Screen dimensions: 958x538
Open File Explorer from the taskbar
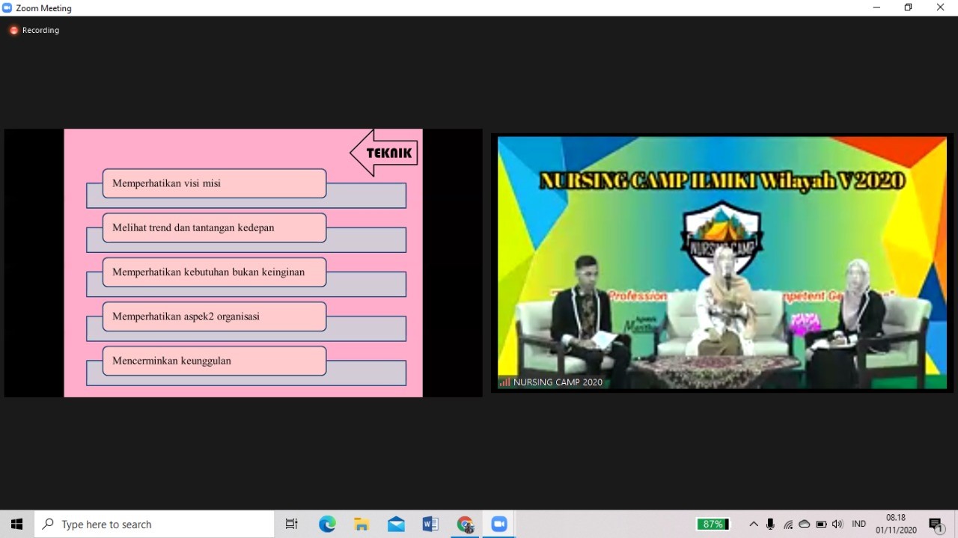click(x=361, y=525)
